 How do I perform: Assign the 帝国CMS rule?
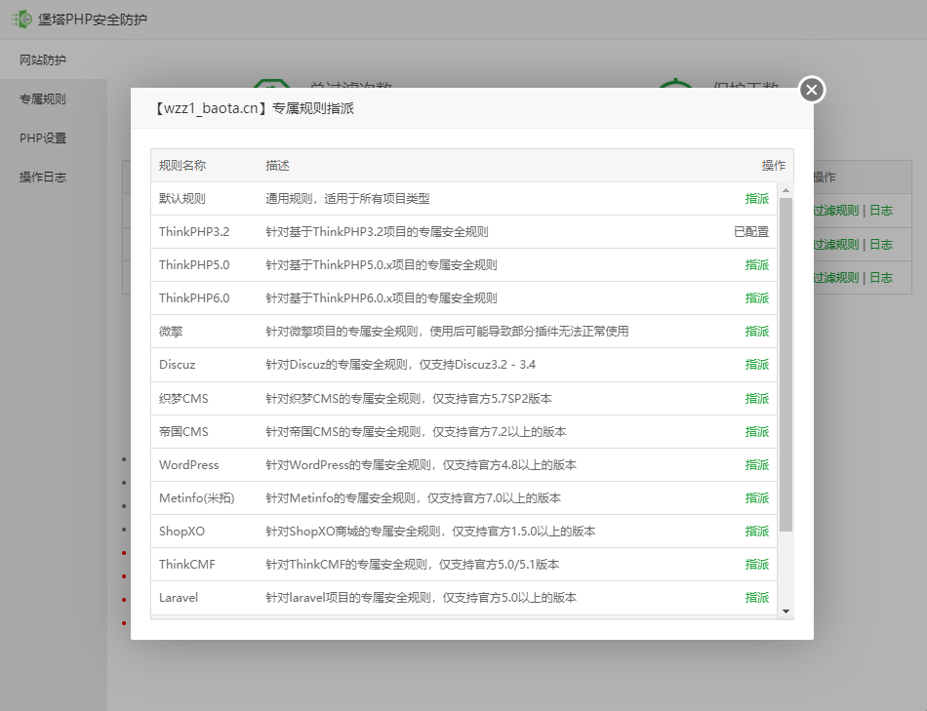(757, 431)
